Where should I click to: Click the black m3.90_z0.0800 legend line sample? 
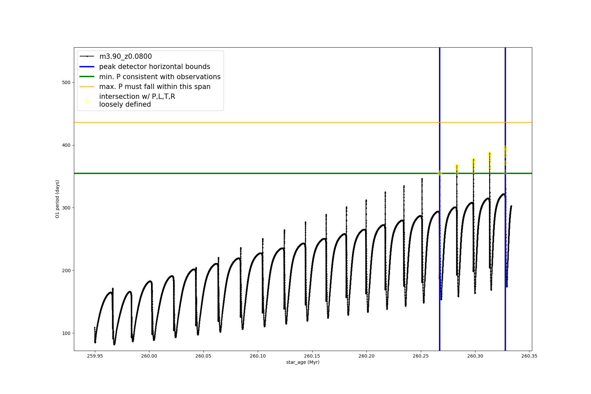(x=87, y=56)
